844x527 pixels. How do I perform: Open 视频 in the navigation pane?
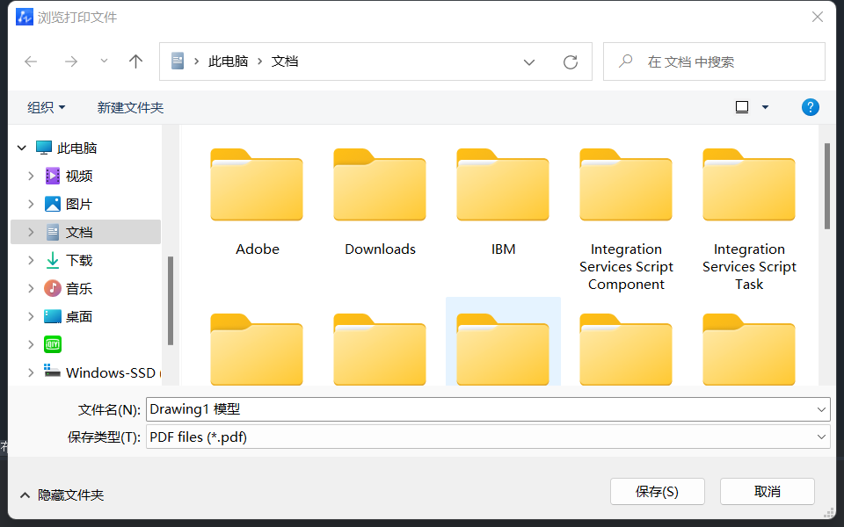pos(69,176)
